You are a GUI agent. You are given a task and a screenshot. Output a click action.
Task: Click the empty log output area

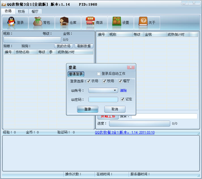click(x=101, y=153)
